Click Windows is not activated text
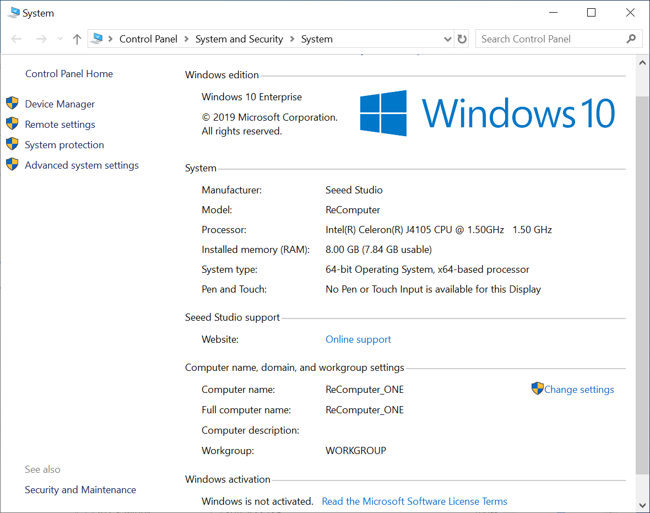 click(257, 501)
